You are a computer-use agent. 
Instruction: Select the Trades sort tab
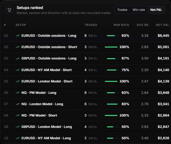click(x=122, y=10)
